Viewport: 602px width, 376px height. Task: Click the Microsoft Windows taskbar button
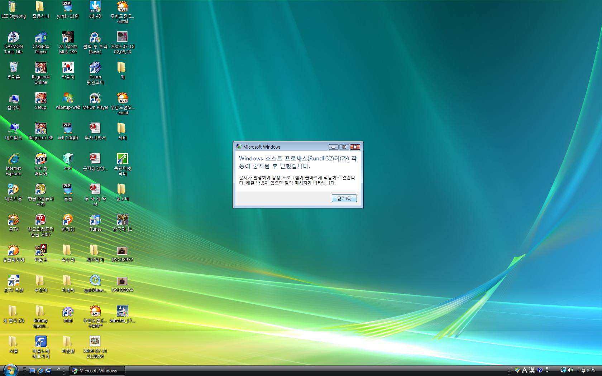point(97,371)
